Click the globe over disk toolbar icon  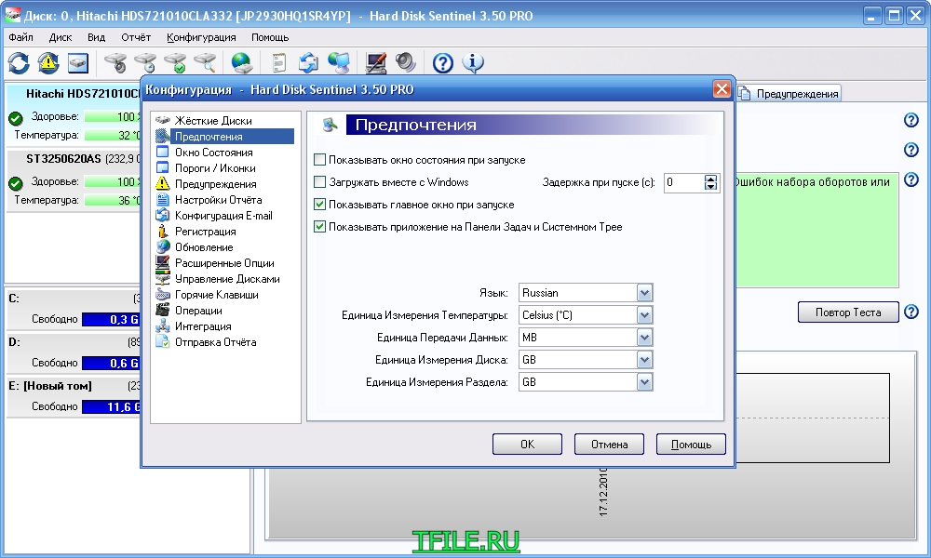tap(242, 62)
